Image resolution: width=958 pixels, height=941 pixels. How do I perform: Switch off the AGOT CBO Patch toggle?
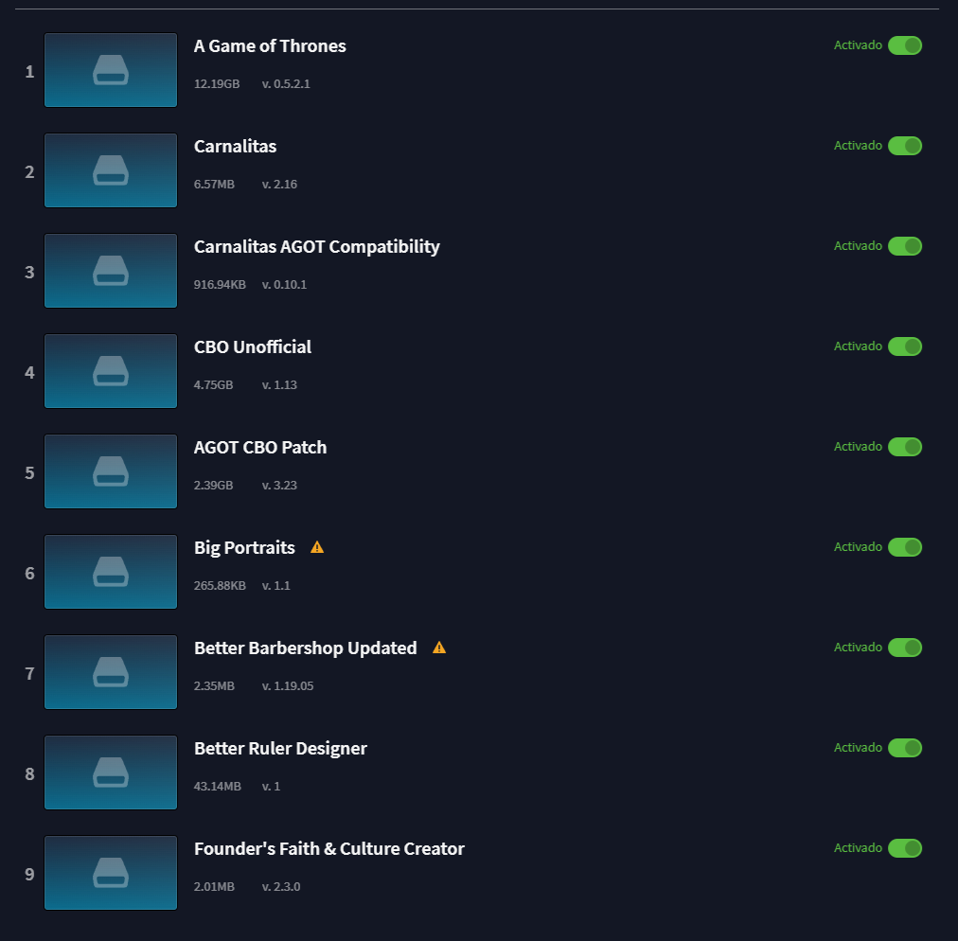pos(905,447)
